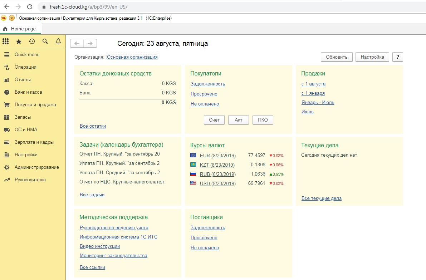Screen dimensions: 426x280
Task: Open Зарплата и кадры section
Action: tap(34, 142)
